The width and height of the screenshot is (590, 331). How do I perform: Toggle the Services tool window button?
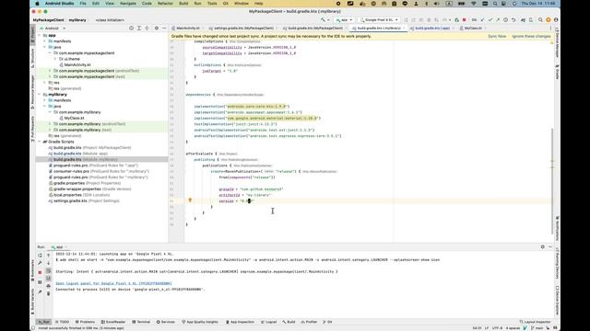click(166, 322)
